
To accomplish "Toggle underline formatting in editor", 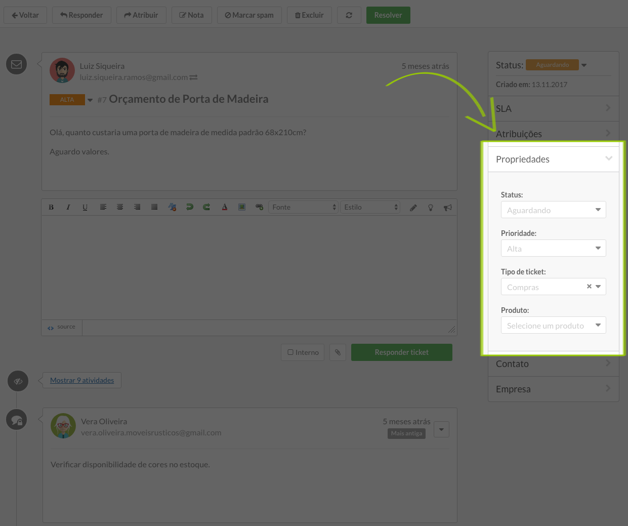I will (85, 208).
